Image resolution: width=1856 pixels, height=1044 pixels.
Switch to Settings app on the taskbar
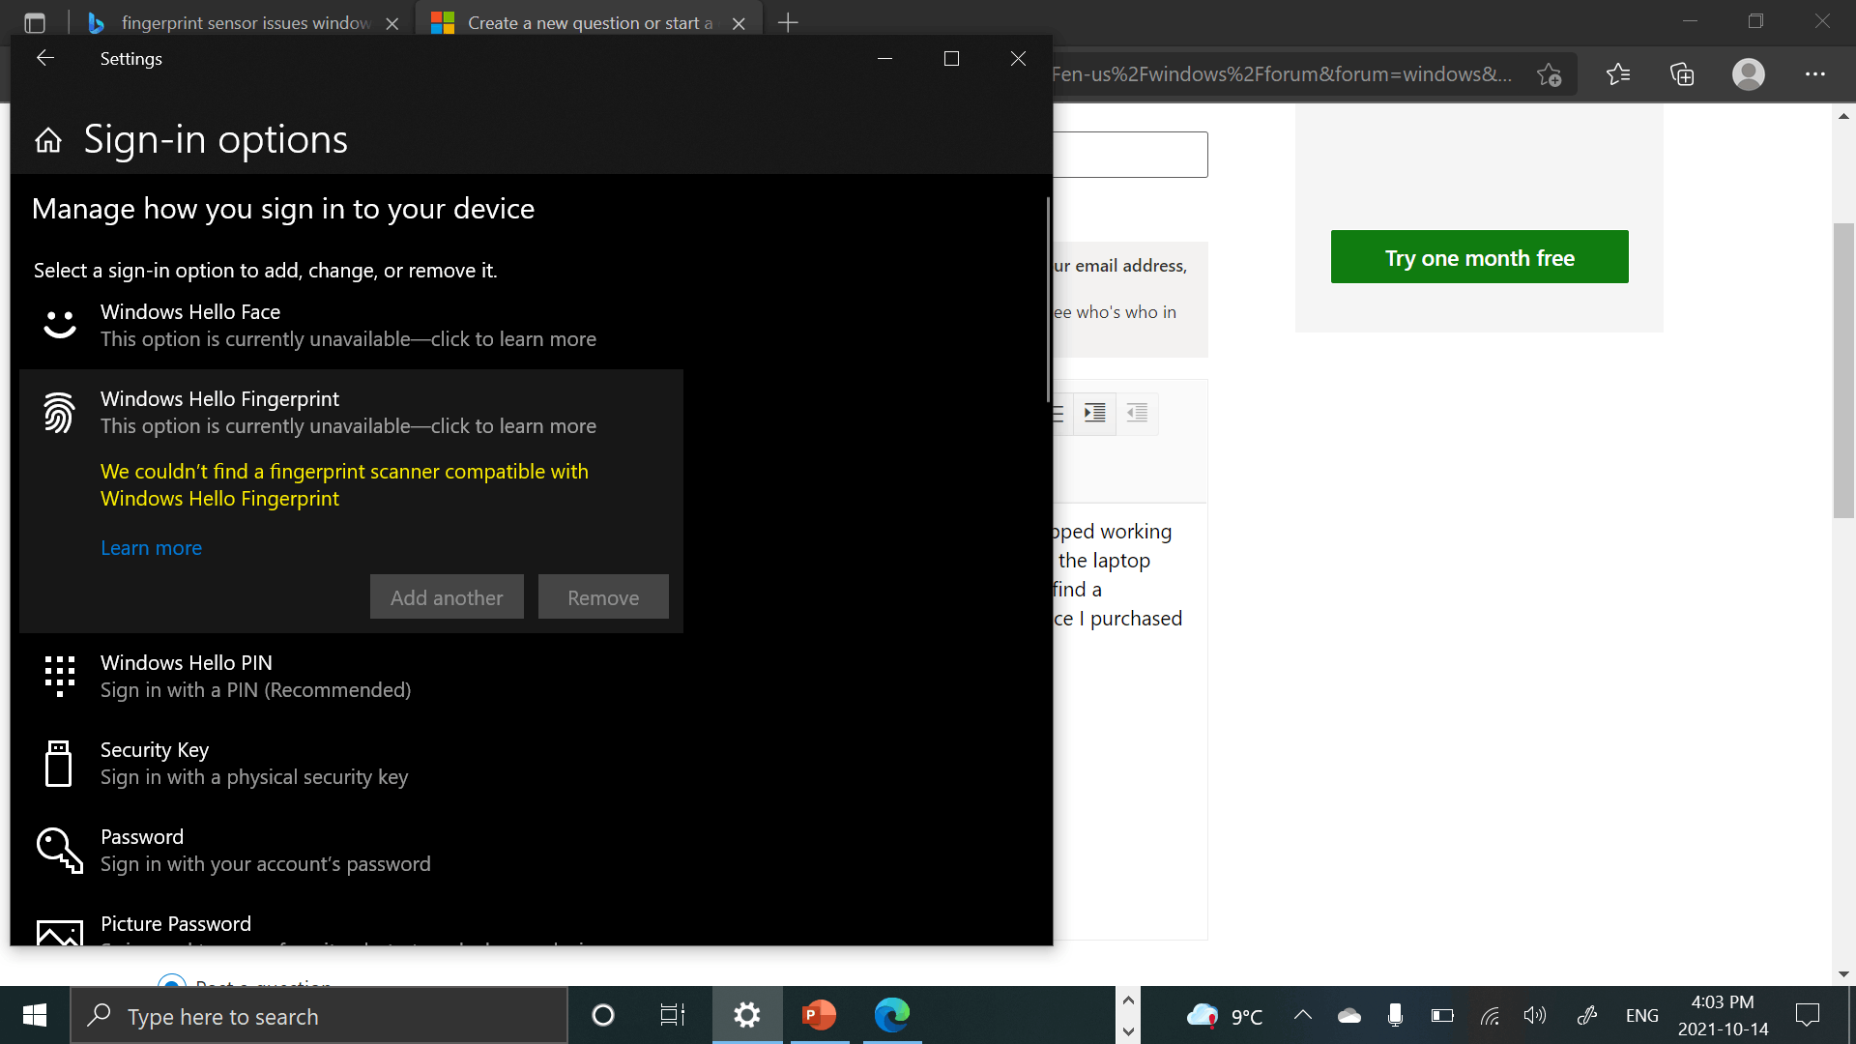click(x=747, y=1015)
